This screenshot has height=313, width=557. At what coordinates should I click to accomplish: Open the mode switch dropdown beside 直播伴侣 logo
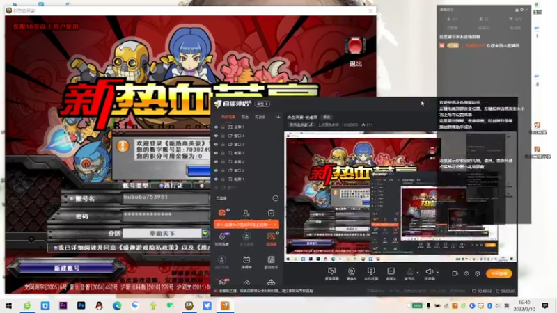point(262,104)
